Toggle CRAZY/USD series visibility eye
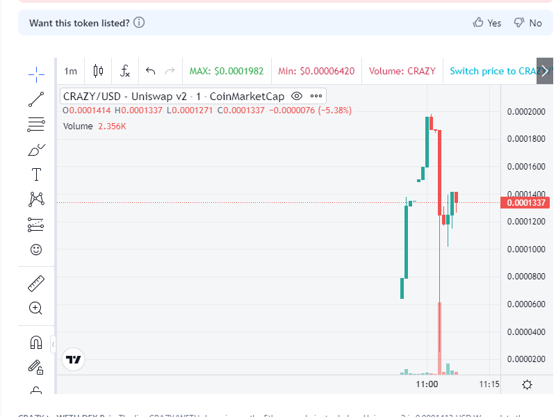Screen dimensions: 556x417 tap(297, 96)
